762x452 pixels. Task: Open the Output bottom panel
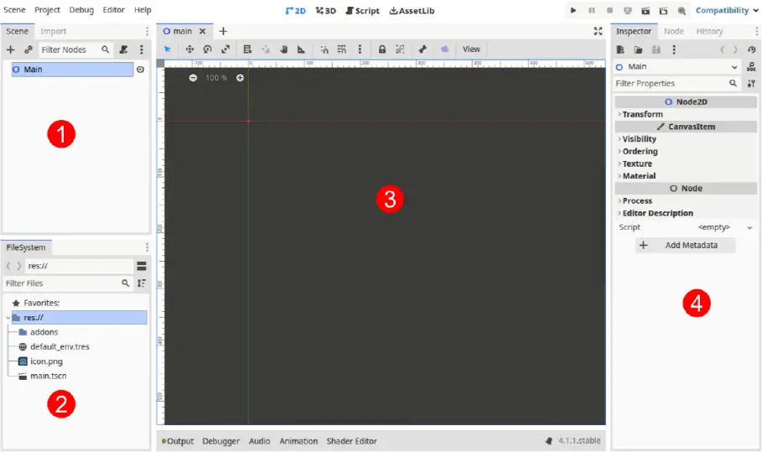(x=178, y=441)
